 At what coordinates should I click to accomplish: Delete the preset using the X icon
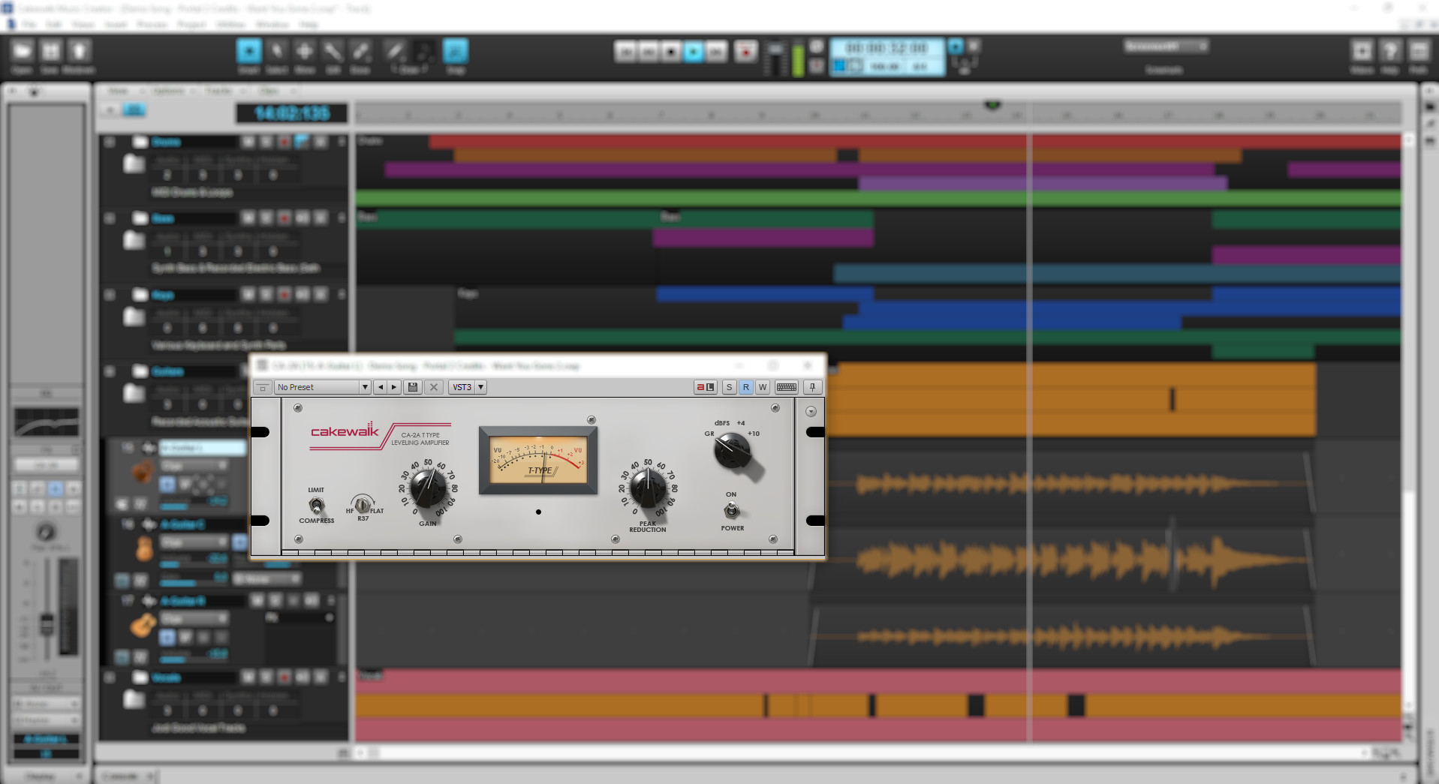[434, 386]
